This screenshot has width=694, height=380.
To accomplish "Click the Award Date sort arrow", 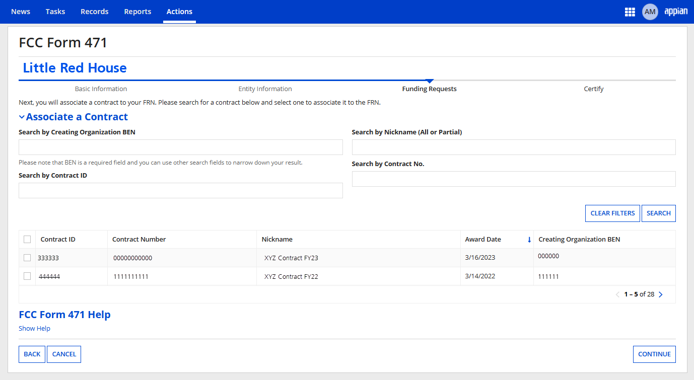I will point(529,240).
